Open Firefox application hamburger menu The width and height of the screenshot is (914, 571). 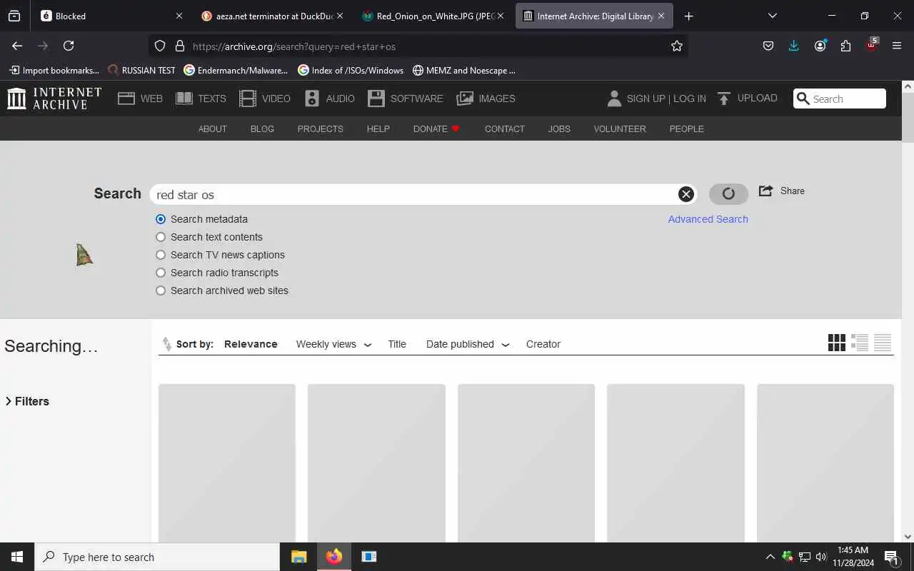pyautogui.click(x=897, y=46)
